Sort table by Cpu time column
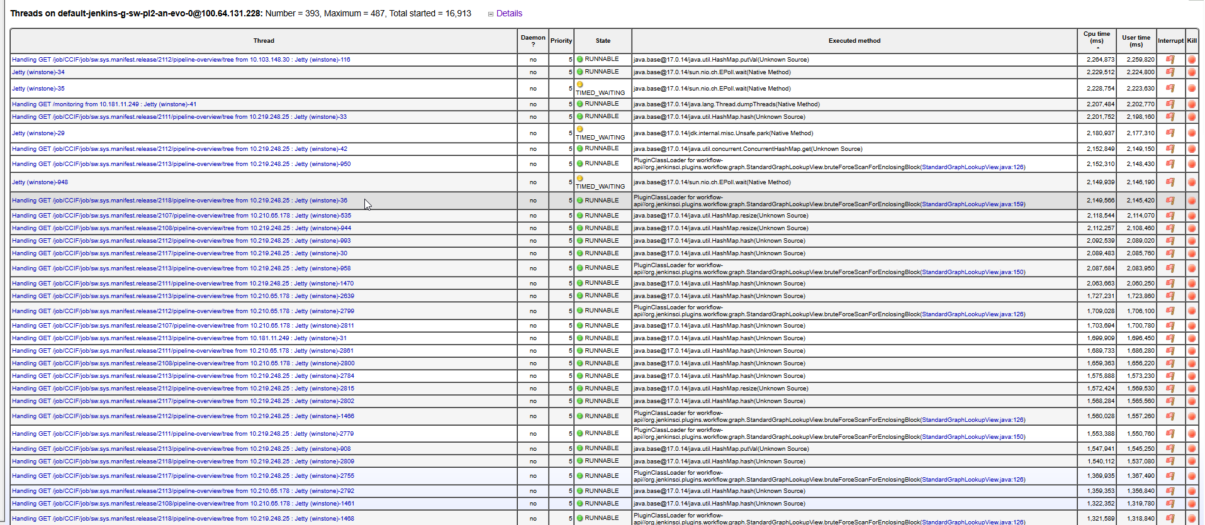1205x525 pixels. [x=1096, y=38]
